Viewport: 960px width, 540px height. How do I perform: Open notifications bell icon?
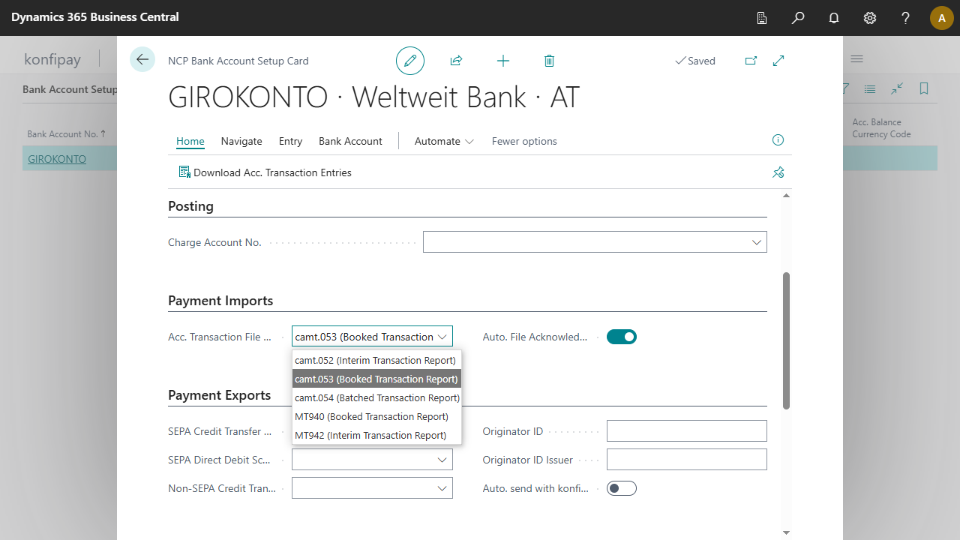point(834,18)
